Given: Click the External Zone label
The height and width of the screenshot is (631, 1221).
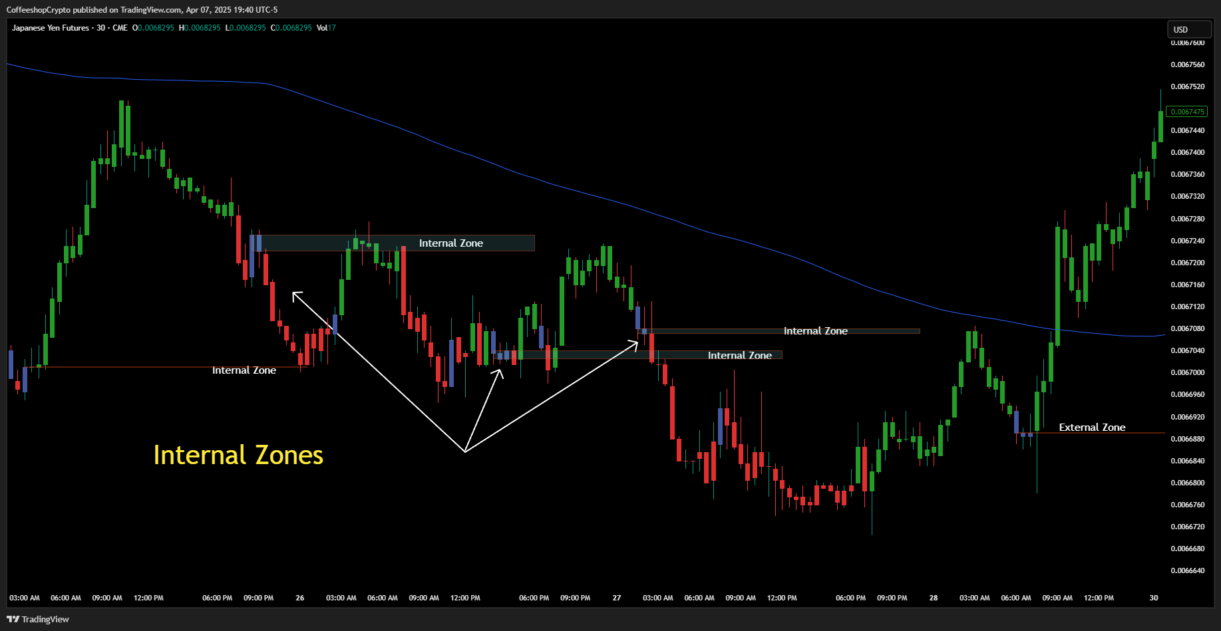Looking at the screenshot, I should coord(1092,428).
